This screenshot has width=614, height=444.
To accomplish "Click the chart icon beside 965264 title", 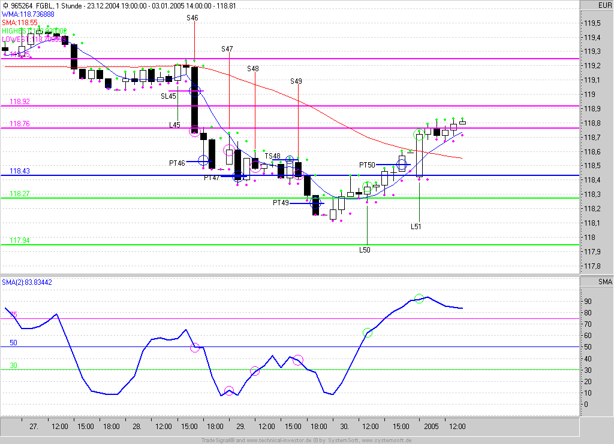I will [x=5, y=5].
